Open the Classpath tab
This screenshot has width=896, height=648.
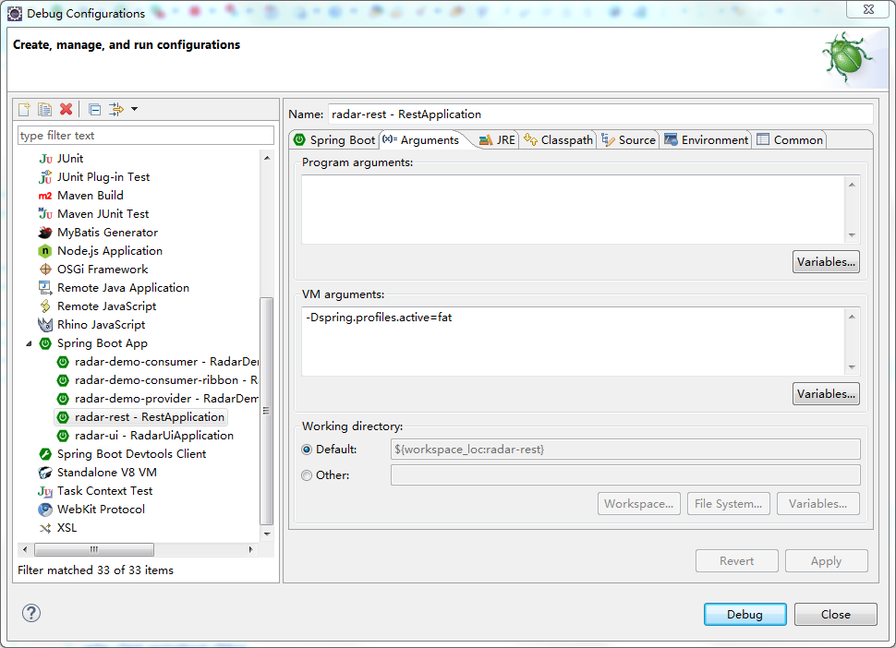(558, 140)
